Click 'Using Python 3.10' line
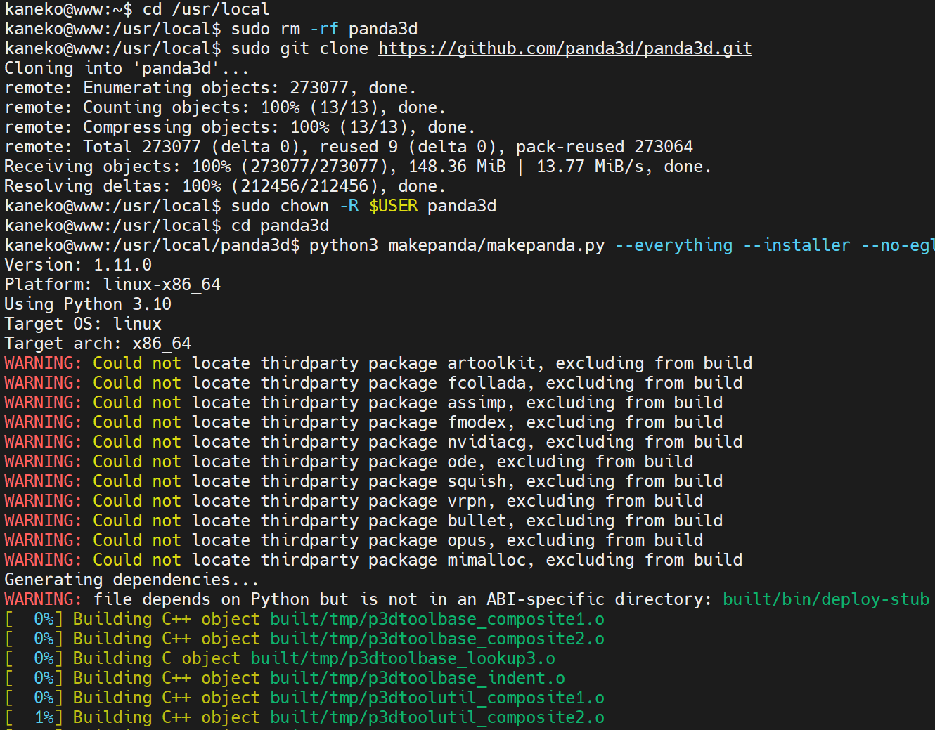Viewport: 935px width, 730px height. (88, 304)
